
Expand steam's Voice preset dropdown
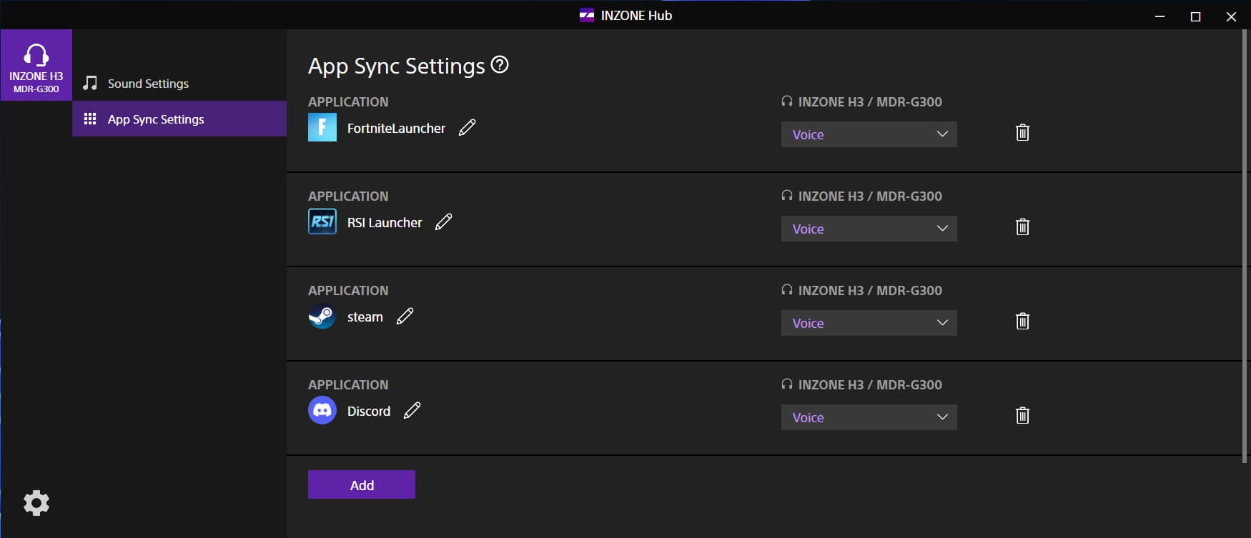pyautogui.click(x=869, y=323)
